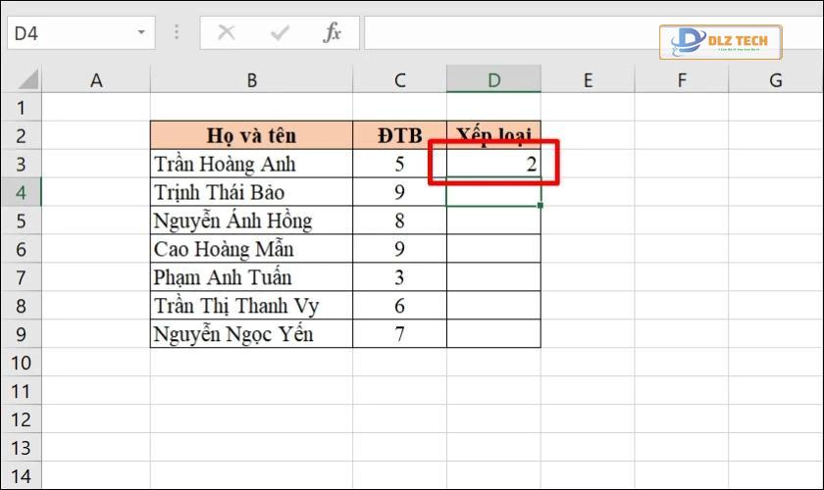The image size is (824, 490).
Task: Select row 1 header
Action: [x=21, y=108]
